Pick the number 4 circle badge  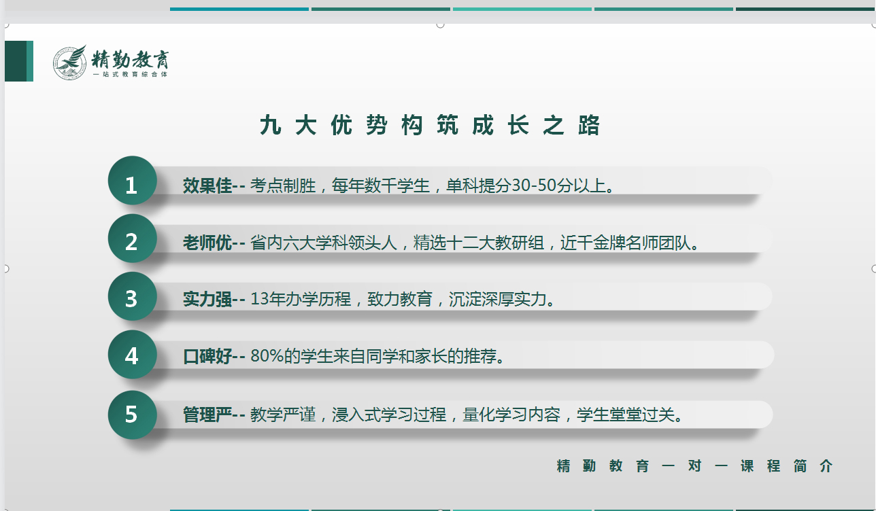pos(132,355)
